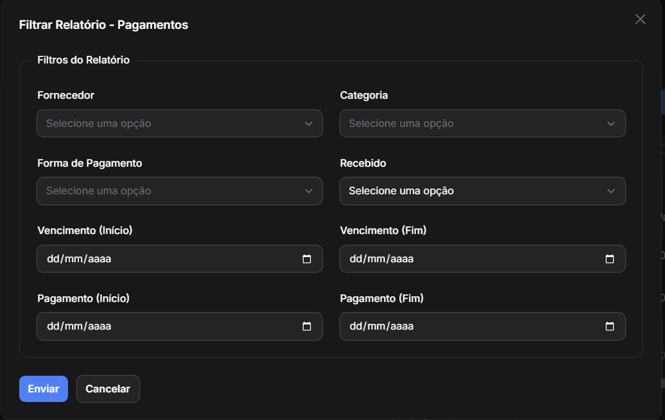Click the Vencimento (Início) label
Viewport: 665px width, 420px height.
click(85, 230)
